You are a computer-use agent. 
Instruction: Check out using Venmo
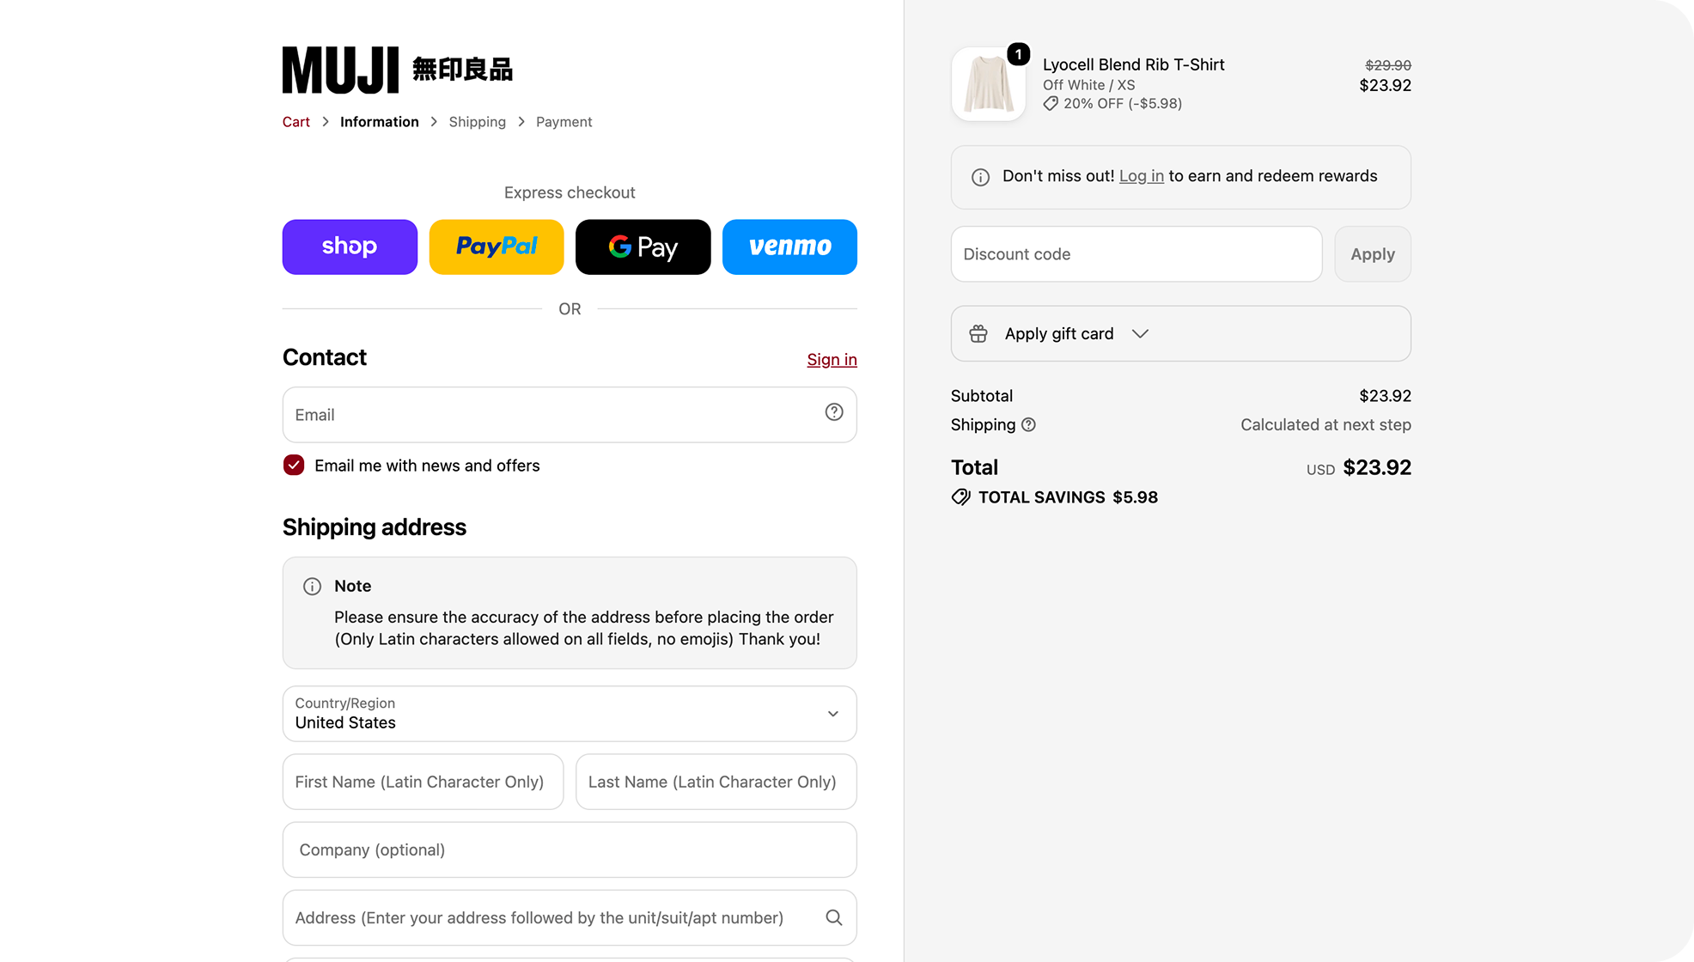point(789,247)
